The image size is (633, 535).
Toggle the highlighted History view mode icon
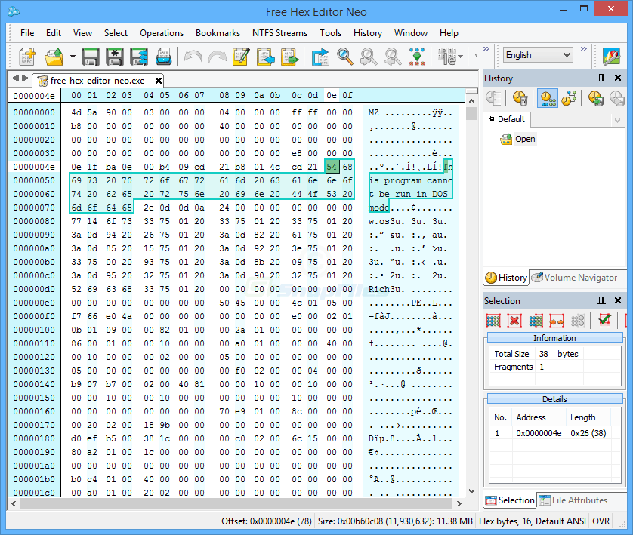(x=548, y=98)
